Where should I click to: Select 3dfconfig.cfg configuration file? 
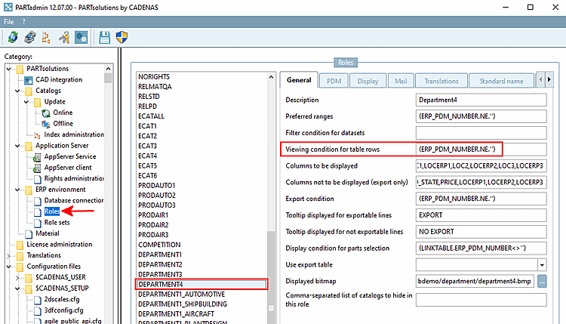click(63, 310)
